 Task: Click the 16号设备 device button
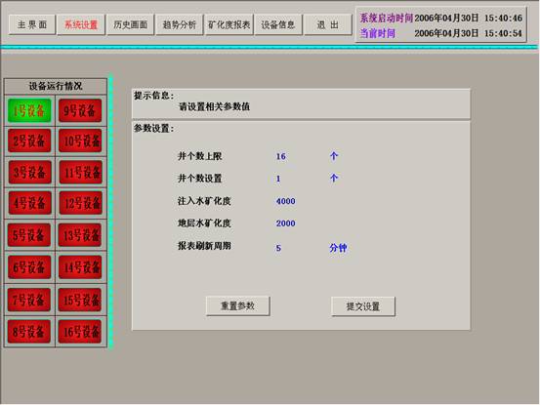[80, 332]
